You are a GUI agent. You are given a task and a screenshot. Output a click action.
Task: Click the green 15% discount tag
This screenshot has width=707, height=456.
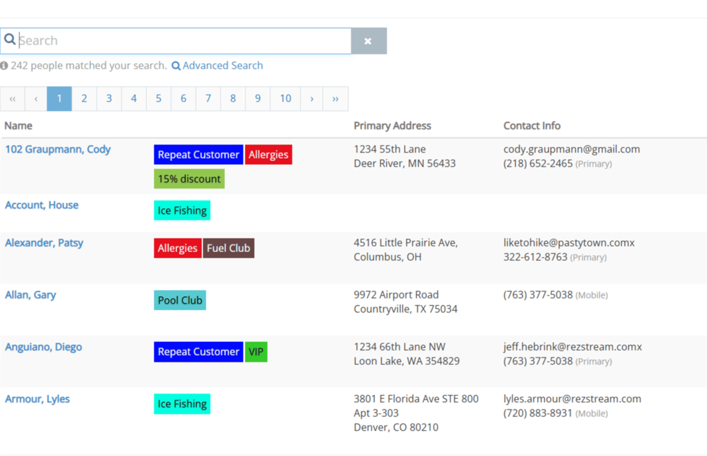tap(189, 179)
